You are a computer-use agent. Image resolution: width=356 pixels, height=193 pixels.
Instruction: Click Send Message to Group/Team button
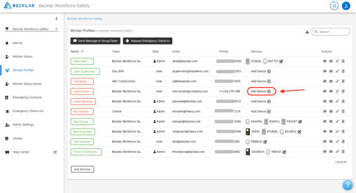tap(95, 41)
